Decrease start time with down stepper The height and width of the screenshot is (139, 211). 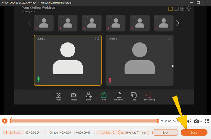[x=44, y=134]
